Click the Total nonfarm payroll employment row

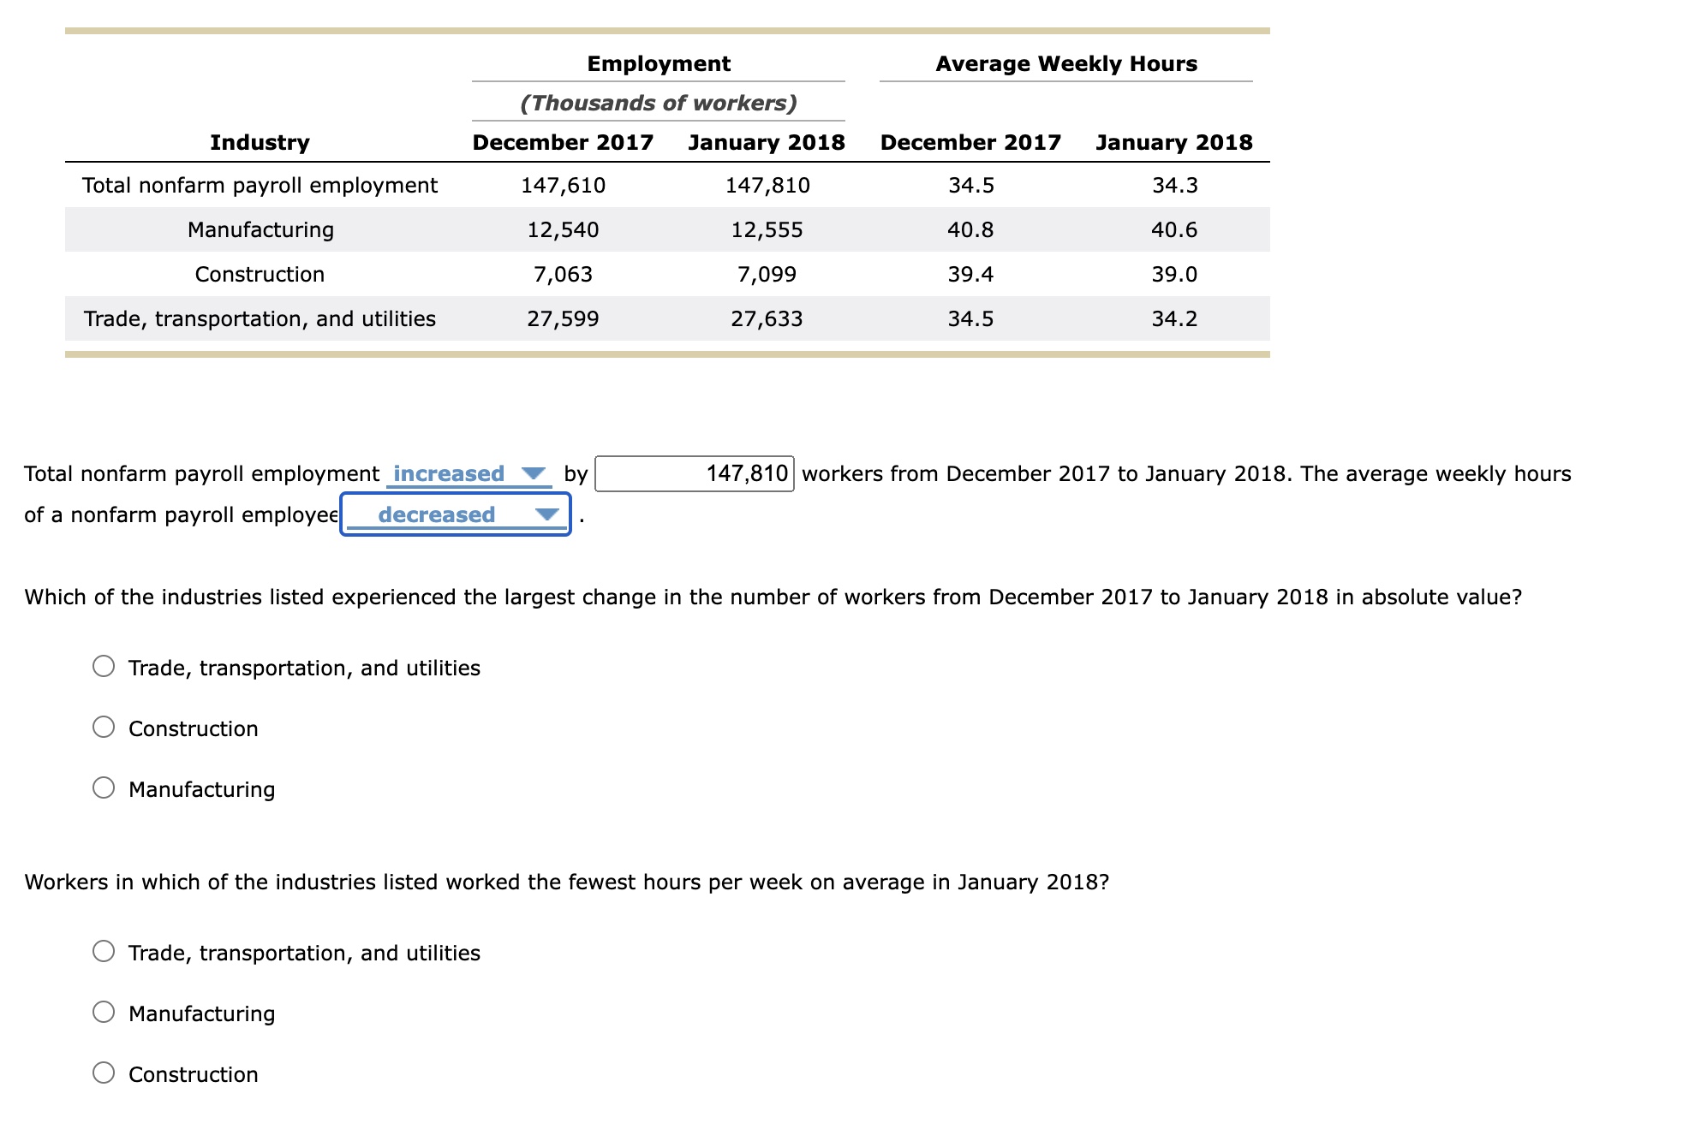coord(260,185)
